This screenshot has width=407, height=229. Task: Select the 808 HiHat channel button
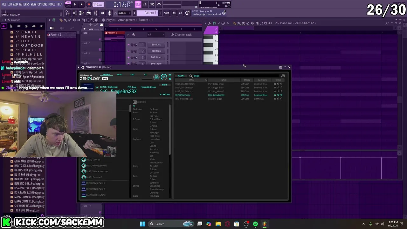156,57
